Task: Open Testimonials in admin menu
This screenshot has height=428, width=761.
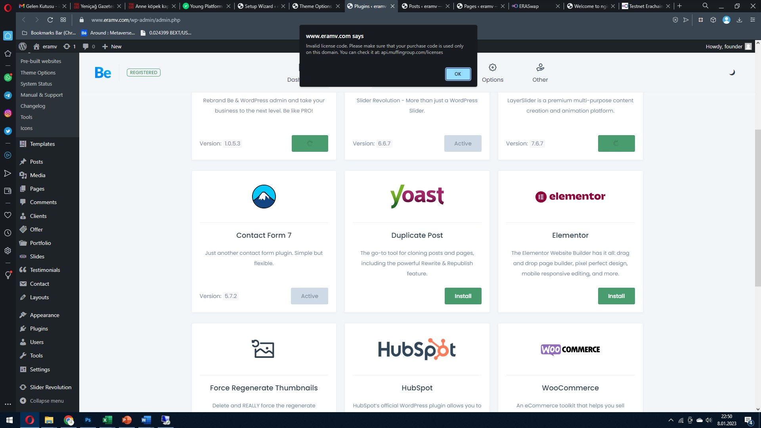Action: (x=45, y=270)
